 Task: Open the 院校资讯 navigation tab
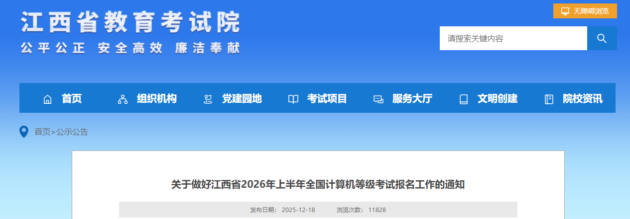(582, 99)
